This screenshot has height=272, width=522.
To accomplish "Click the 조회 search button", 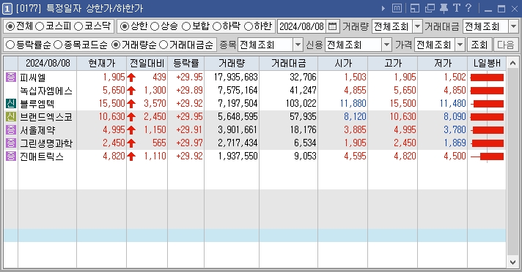I will (x=479, y=45).
